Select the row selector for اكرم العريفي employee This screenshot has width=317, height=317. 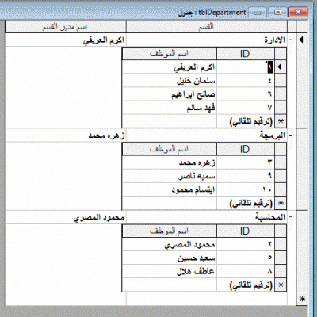[281, 67]
